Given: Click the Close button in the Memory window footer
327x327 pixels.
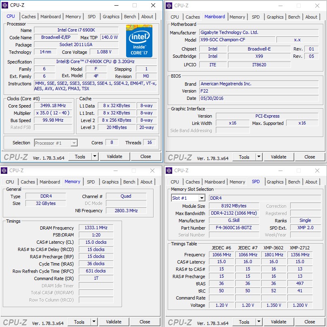Looking at the screenshot, I should click(145, 322).
